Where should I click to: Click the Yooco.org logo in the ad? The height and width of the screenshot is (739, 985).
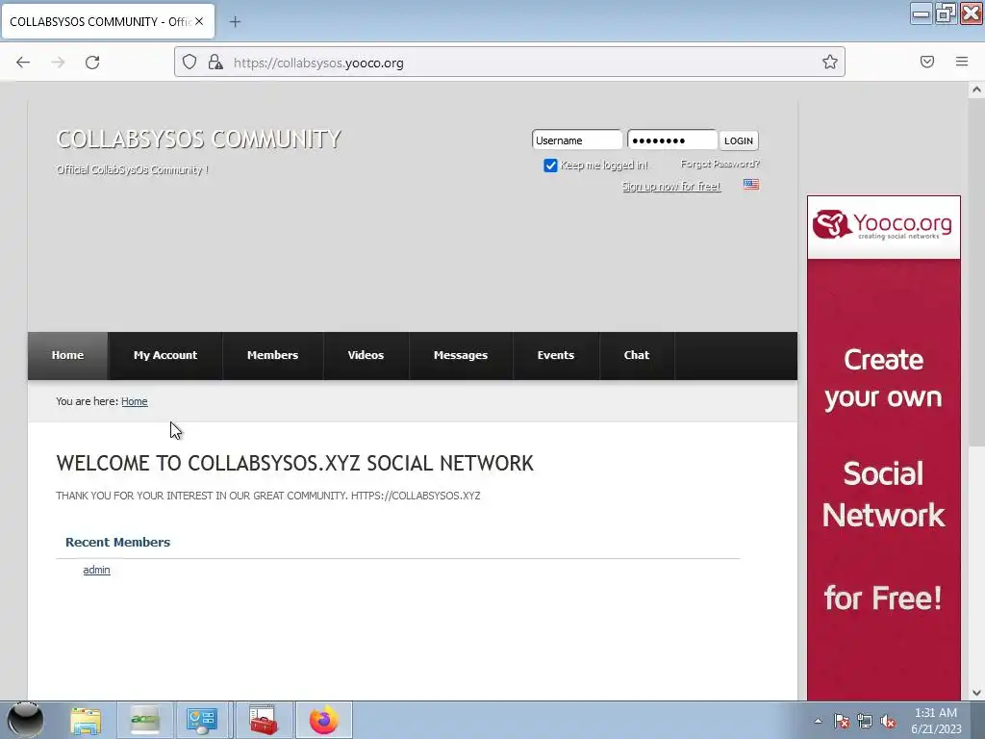tap(883, 226)
